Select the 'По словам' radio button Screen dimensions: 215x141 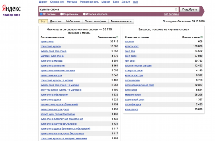point(41,14)
